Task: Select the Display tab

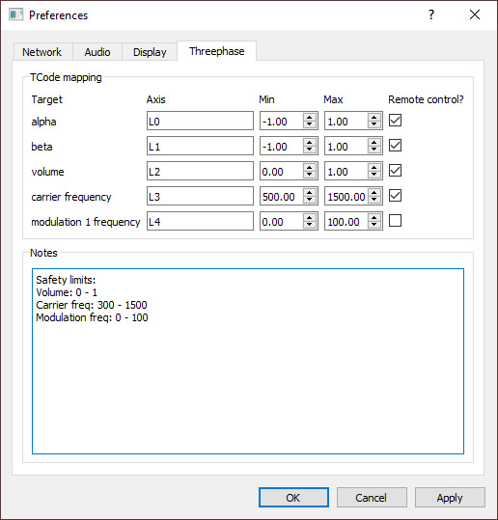Action: click(x=150, y=52)
